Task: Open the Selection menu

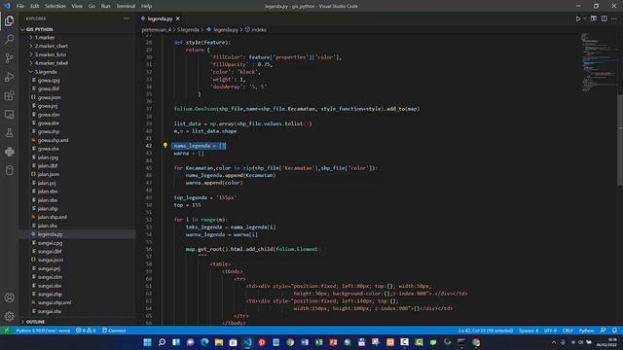Action: coord(55,6)
